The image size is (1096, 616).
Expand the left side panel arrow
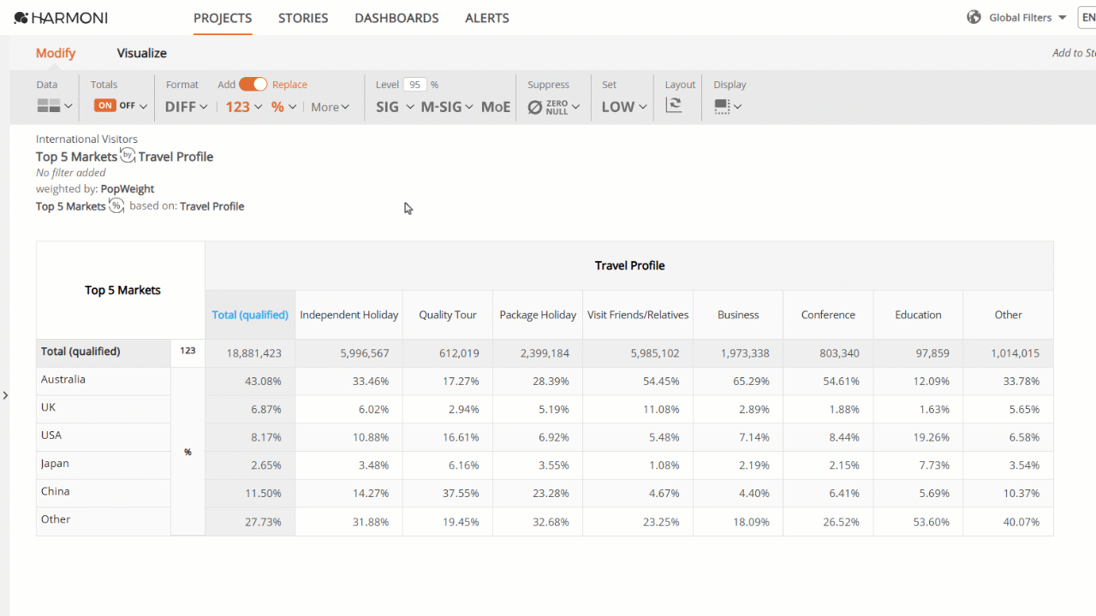[x=5, y=395]
